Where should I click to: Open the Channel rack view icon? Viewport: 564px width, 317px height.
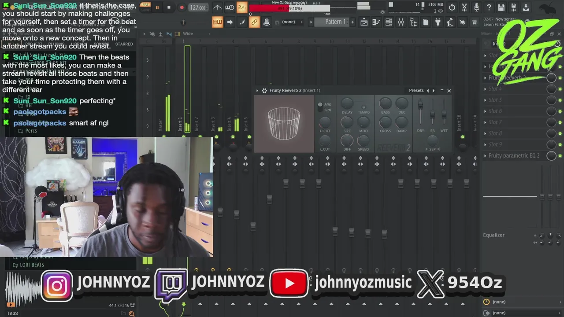389,22
